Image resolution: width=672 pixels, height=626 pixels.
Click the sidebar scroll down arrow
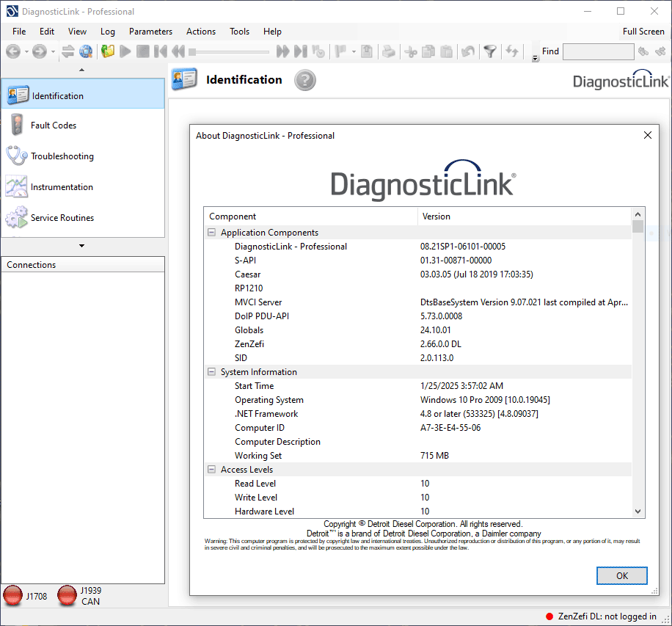tap(82, 246)
